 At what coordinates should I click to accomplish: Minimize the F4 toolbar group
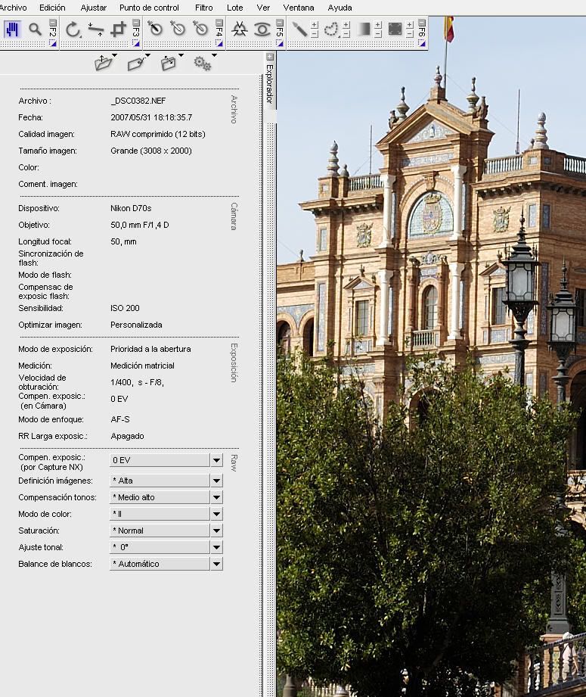pyautogui.click(x=219, y=22)
